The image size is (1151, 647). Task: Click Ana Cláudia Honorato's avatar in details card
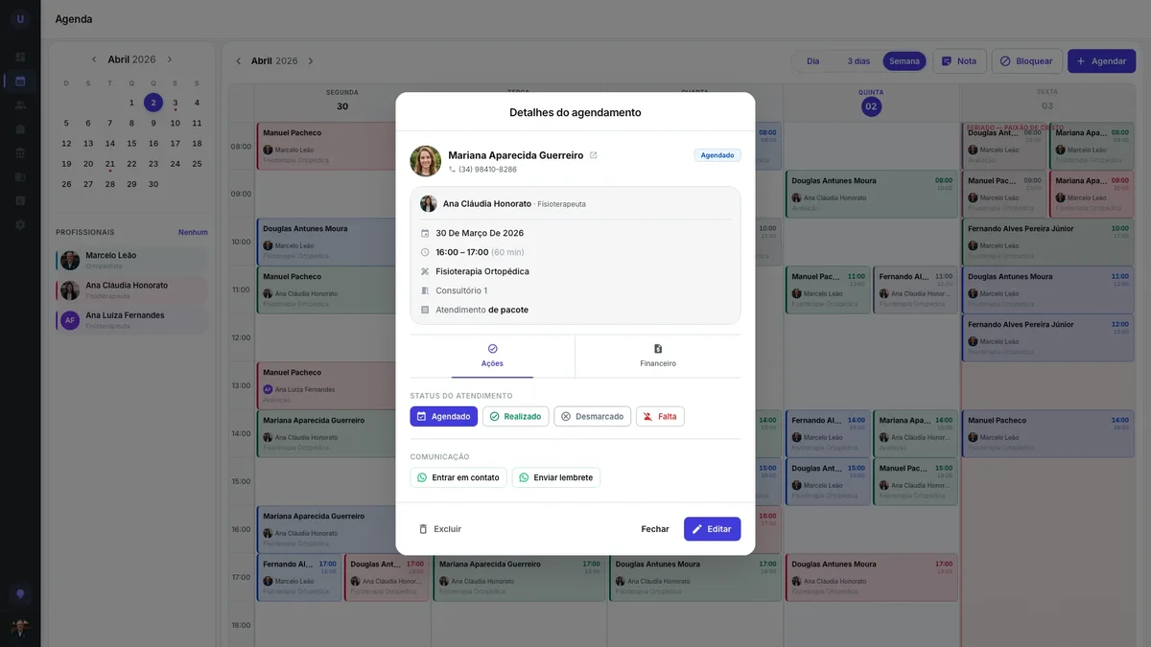point(428,203)
